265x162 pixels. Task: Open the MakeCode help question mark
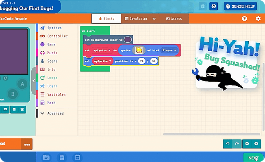point(244,19)
